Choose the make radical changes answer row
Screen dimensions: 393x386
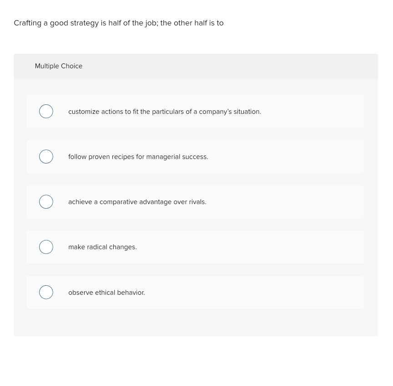pos(102,247)
